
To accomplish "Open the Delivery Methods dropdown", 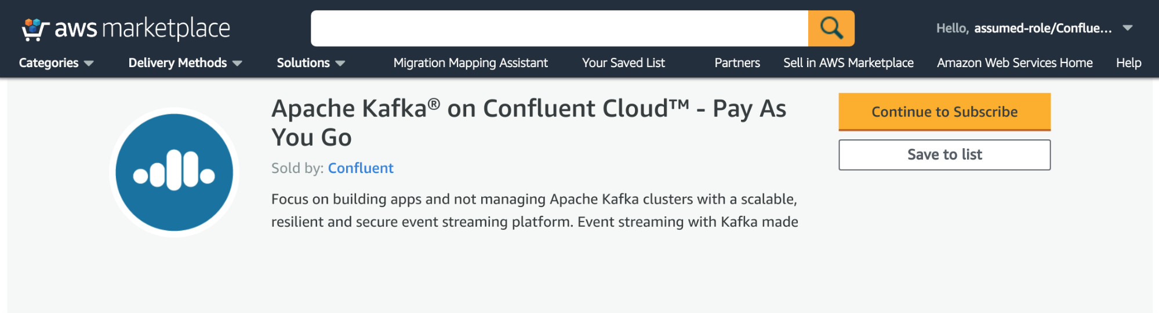I will click(x=185, y=62).
